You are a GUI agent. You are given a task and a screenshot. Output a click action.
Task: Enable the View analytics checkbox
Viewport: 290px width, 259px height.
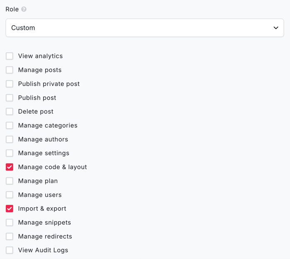10,56
